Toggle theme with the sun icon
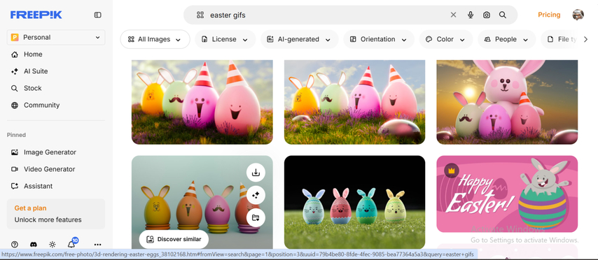 [53, 245]
